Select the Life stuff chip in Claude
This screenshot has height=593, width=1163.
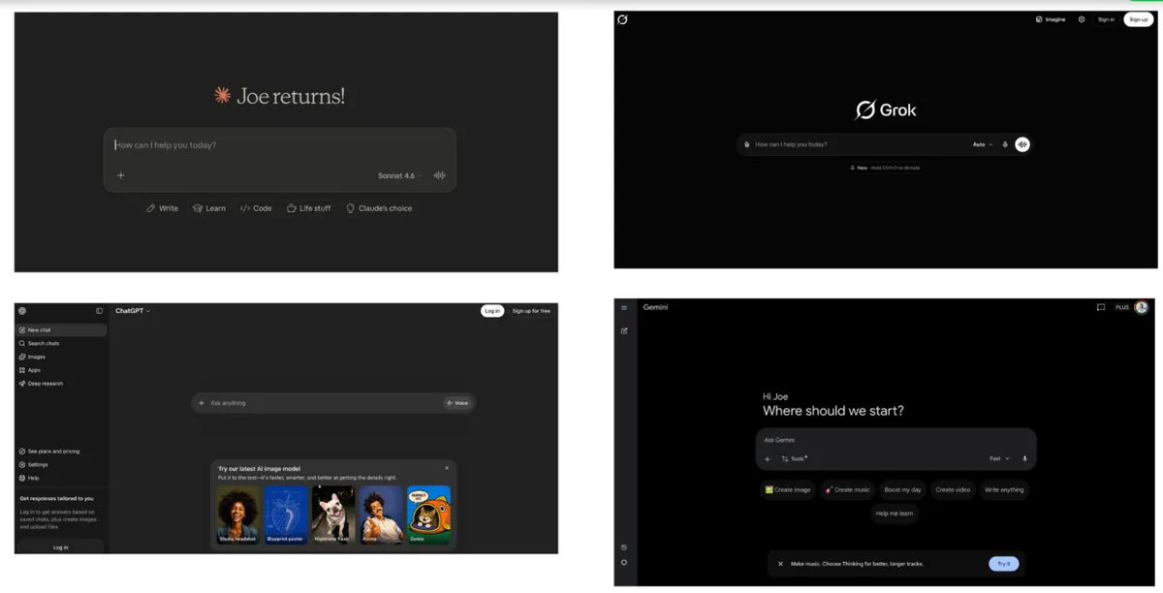click(x=308, y=208)
